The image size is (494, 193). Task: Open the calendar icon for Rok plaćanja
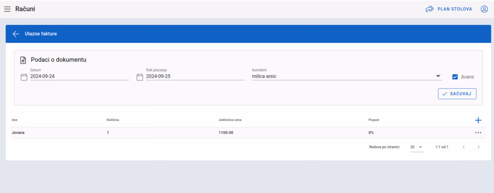point(140,77)
